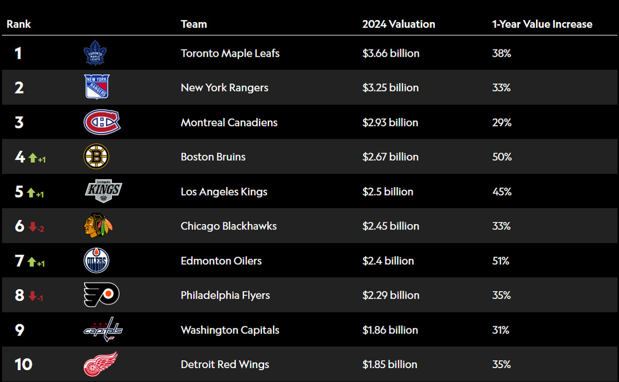Screen dimensions: 619x382
Task: Click the Edmonton Oilers team name
Action: (221, 261)
